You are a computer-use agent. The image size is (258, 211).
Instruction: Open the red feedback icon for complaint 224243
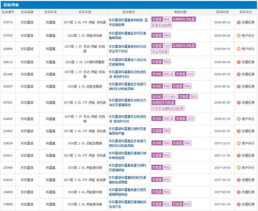click(239, 180)
